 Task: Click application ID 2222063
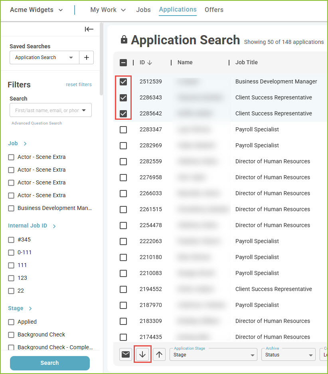coord(151,241)
